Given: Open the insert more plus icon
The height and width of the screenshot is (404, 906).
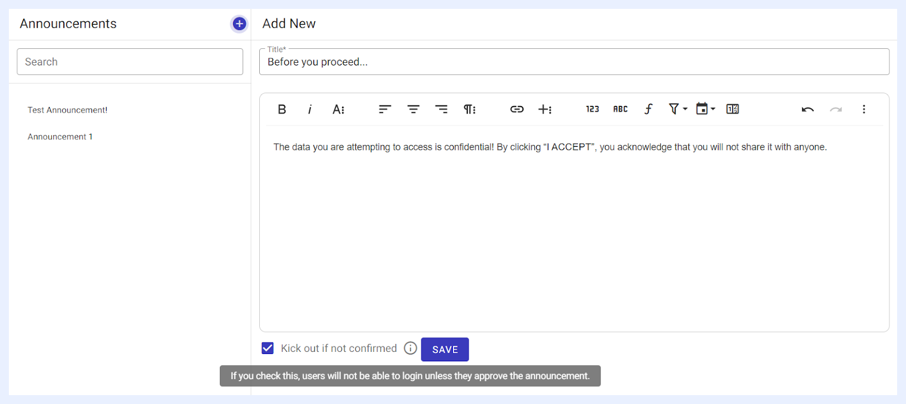Looking at the screenshot, I should [x=545, y=109].
